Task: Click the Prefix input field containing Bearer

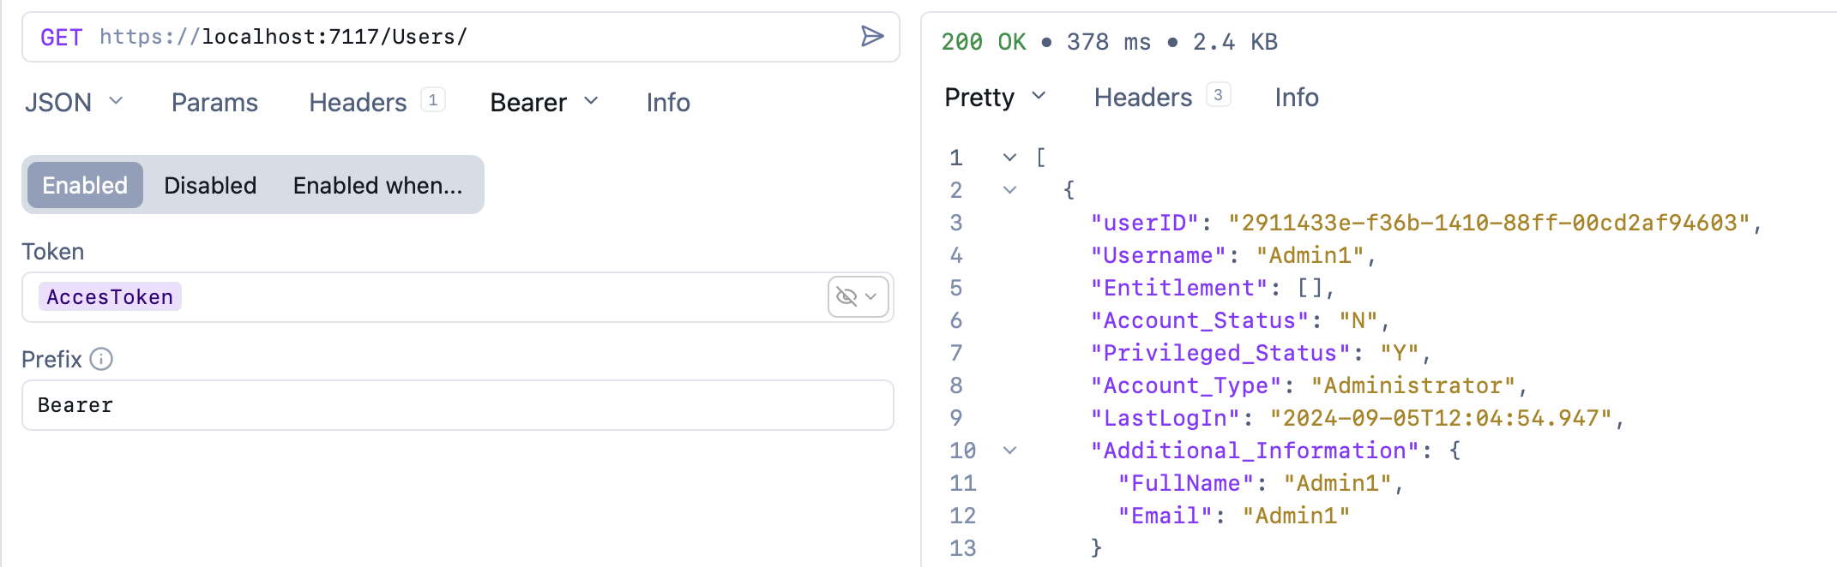Action: coord(457,405)
